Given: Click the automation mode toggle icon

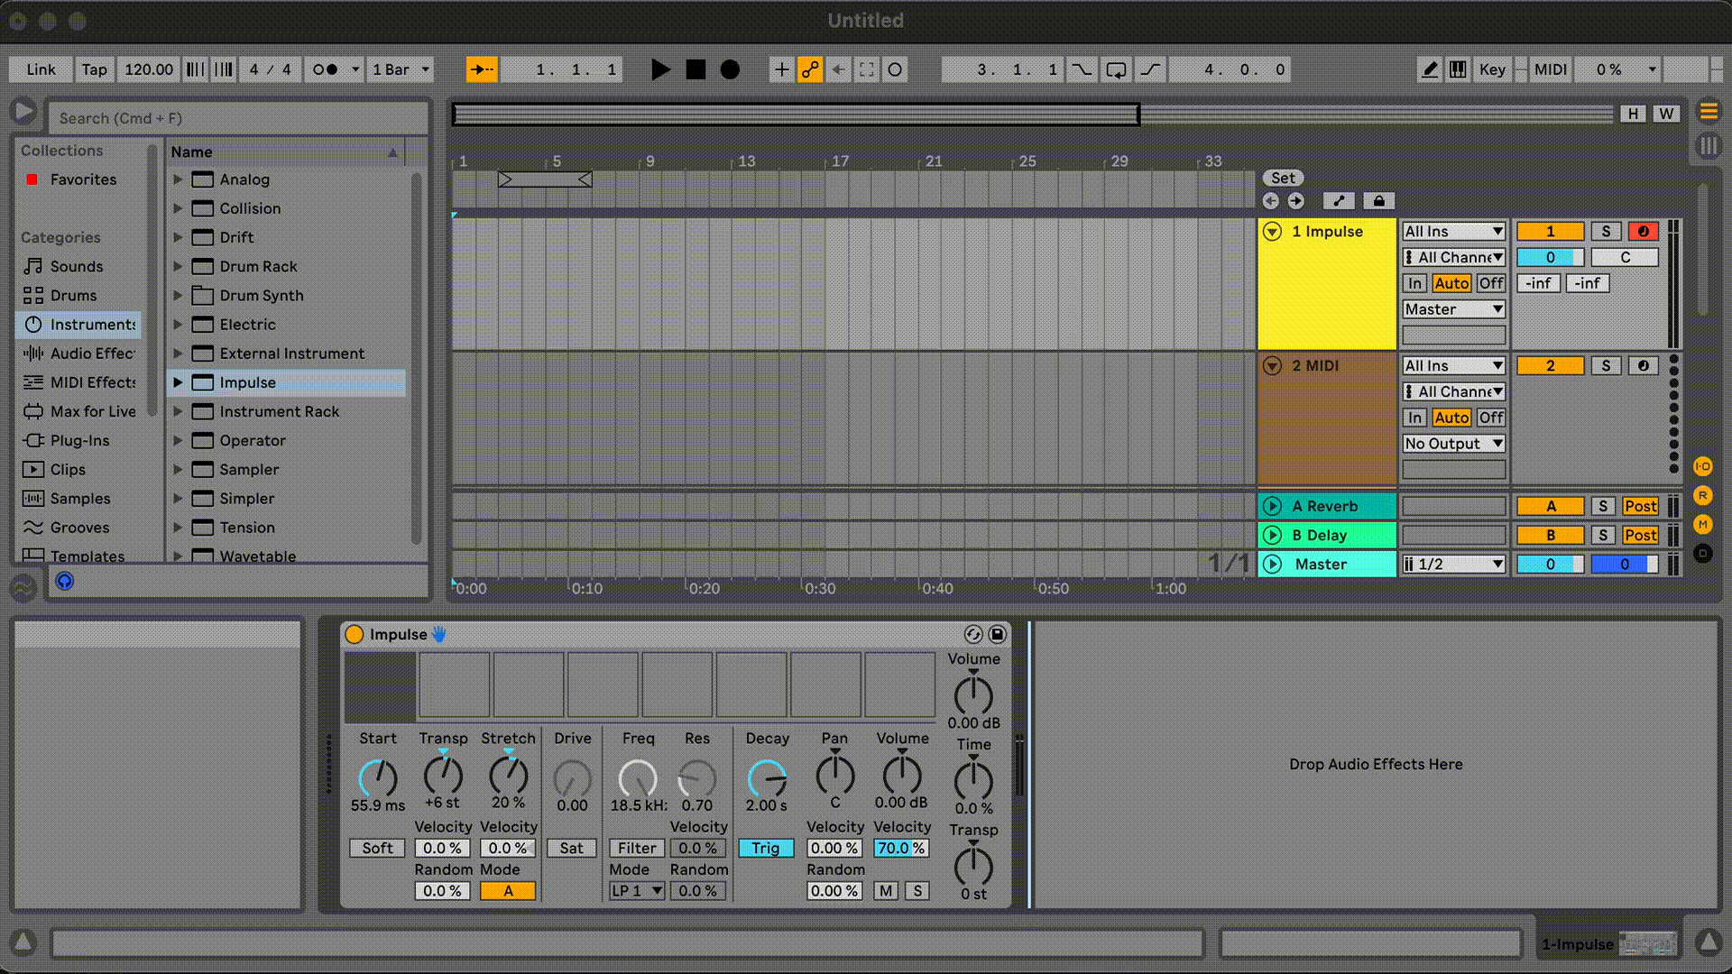Looking at the screenshot, I should [1339, 201].
